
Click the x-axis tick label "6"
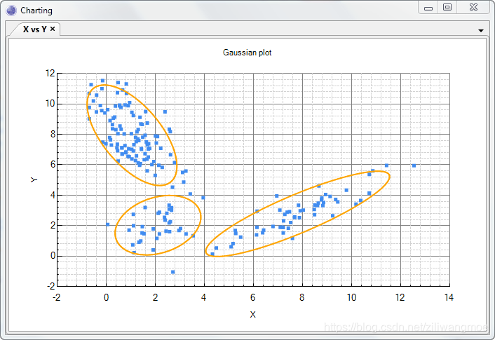pos(253,297)
